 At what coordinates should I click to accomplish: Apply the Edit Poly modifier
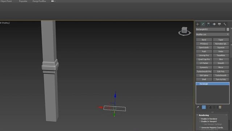point(221,71)
